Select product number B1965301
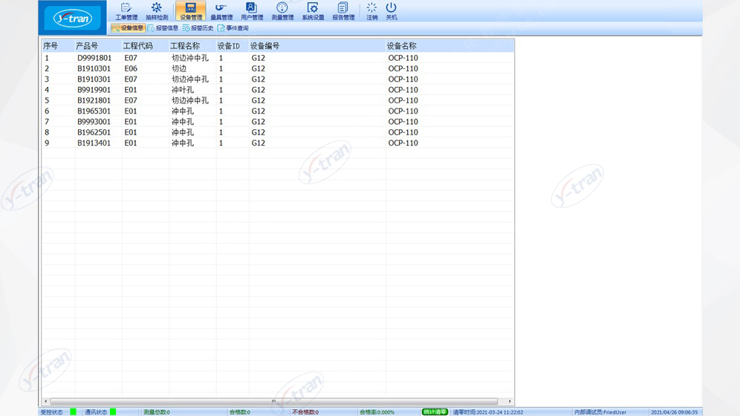The height and width of the screenshot is (416, 740). click(94, 111)
